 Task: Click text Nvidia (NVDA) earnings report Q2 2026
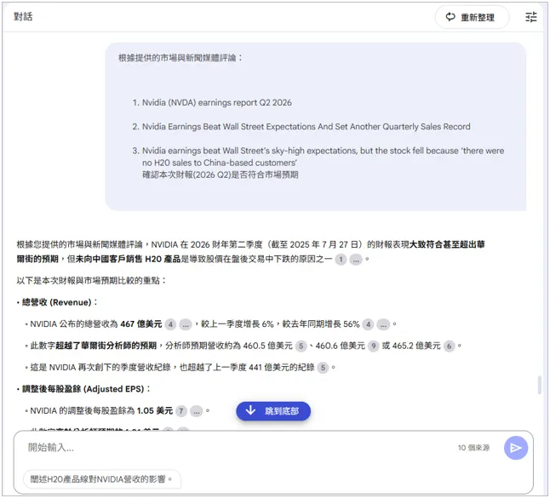[x=217, y=103]
